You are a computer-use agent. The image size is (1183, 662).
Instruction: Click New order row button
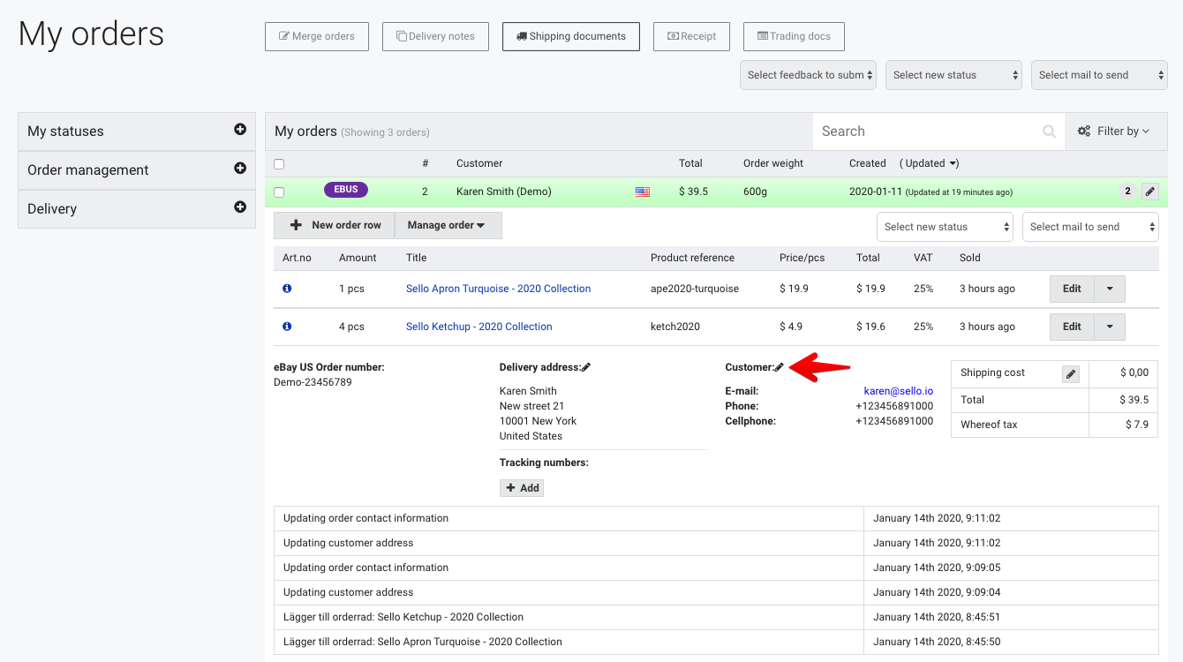(x=335, y=225)
